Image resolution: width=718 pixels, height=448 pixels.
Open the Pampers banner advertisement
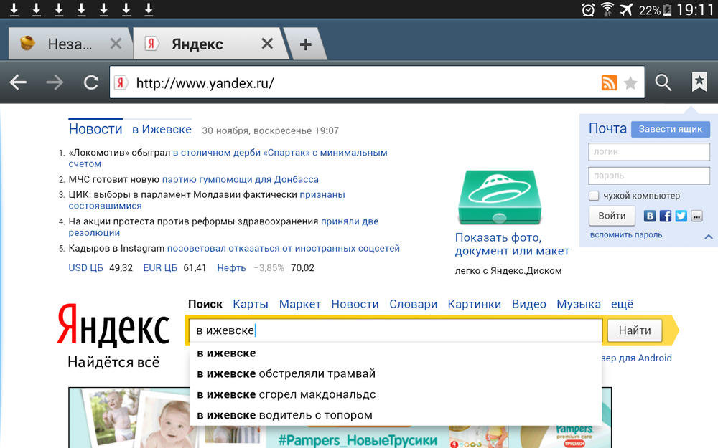pyautogui.click(x=340, y=418)
